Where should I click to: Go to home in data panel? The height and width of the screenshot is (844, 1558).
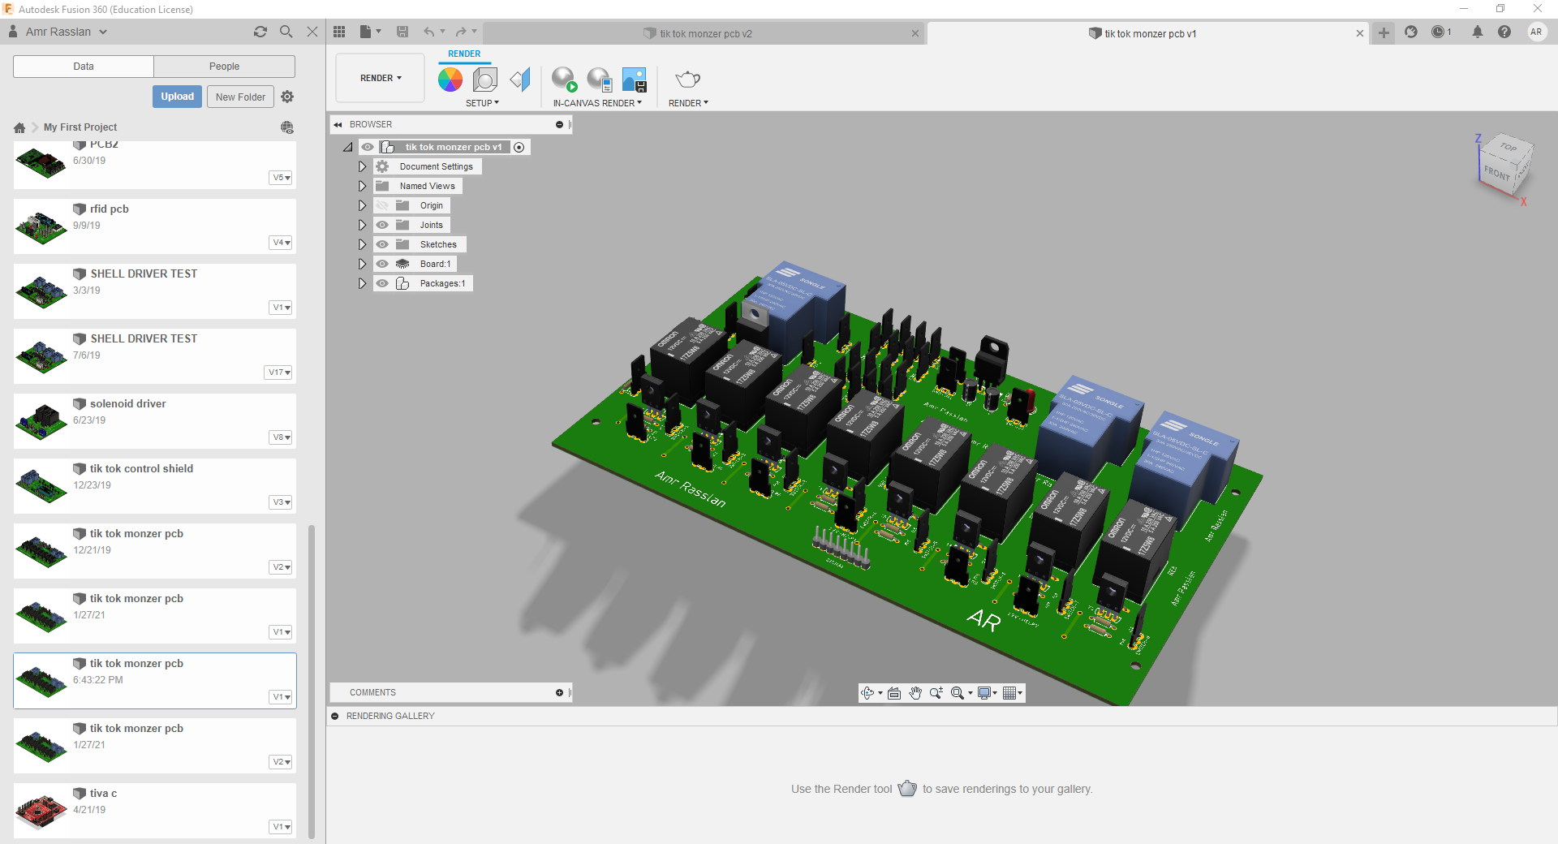(19, 127)
